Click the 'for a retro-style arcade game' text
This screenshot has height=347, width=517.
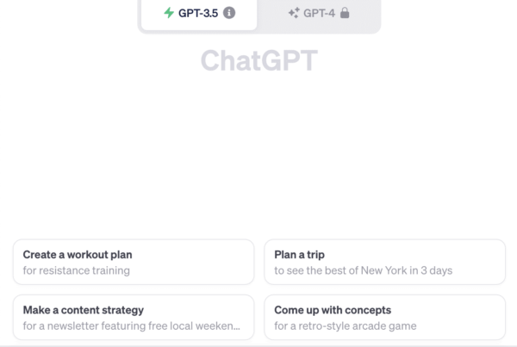point(346,326)
